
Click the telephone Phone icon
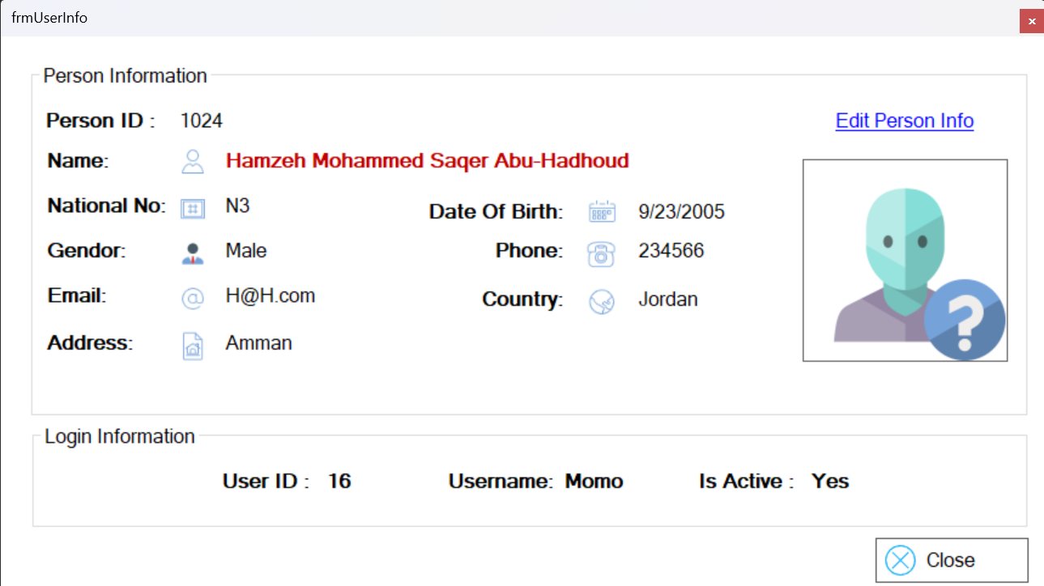click(x=602, y=253)
